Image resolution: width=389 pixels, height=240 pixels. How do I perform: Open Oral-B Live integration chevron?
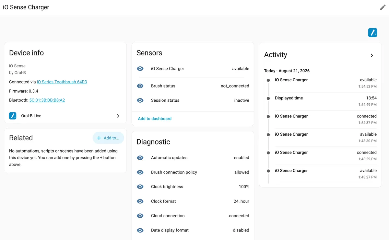(118, 116)
